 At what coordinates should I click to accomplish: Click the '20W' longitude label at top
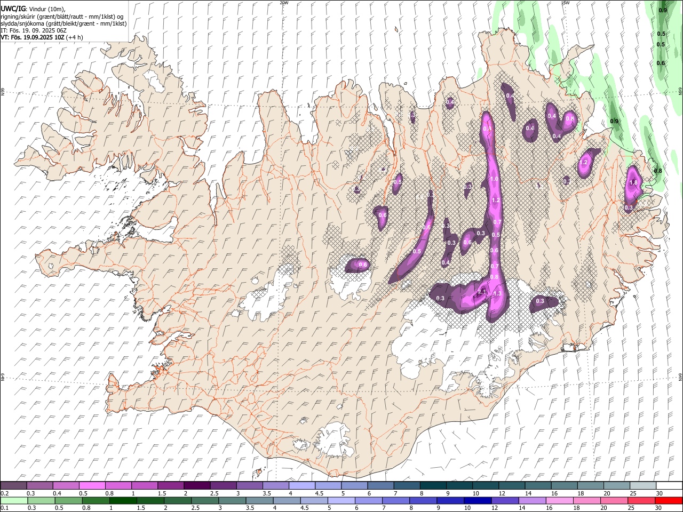pyautogui.click(x=284, y=2)
